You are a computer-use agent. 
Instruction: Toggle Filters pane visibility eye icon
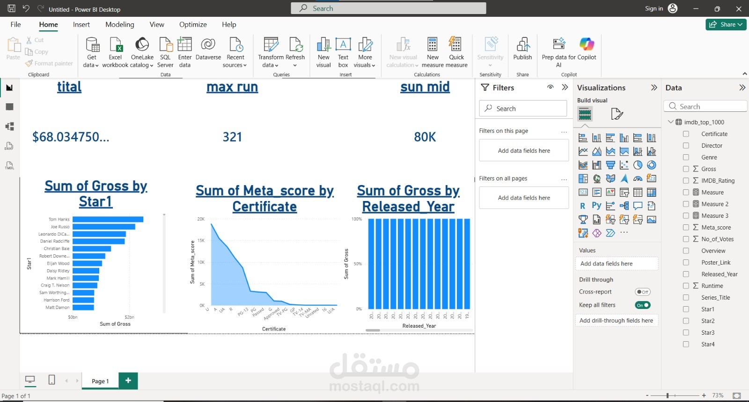point(551,87)
